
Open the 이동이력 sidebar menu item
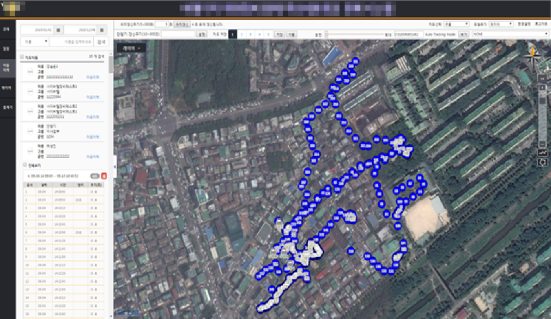[6, 67]
